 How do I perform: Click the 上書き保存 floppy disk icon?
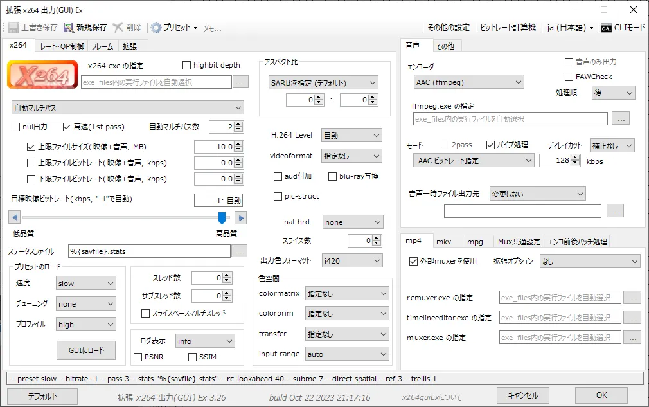13,27
